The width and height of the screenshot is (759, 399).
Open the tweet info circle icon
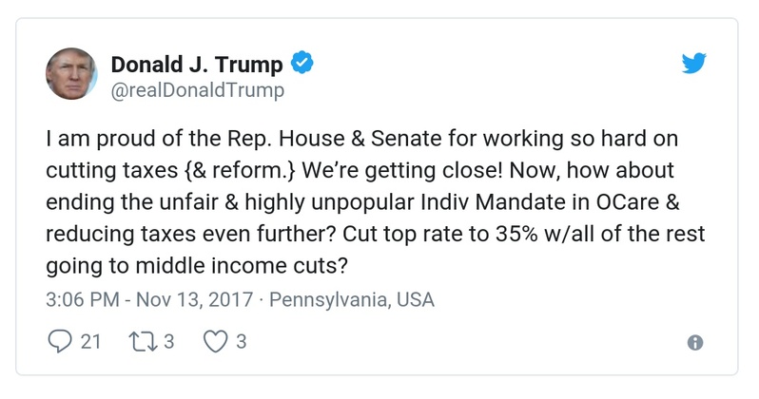695,343
